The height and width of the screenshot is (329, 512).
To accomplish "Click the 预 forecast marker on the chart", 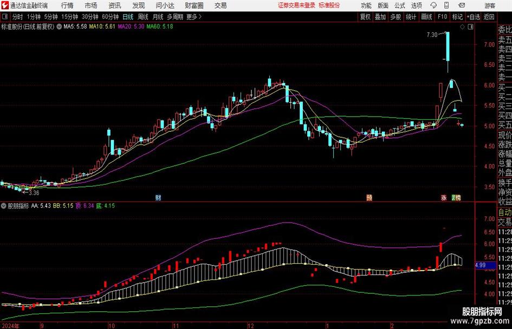I will click(369, 197).
